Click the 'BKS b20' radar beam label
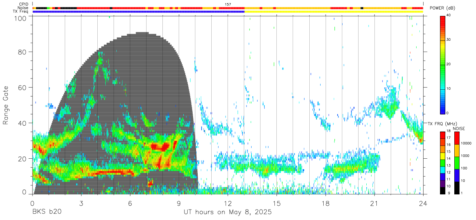 coord(47,212)
